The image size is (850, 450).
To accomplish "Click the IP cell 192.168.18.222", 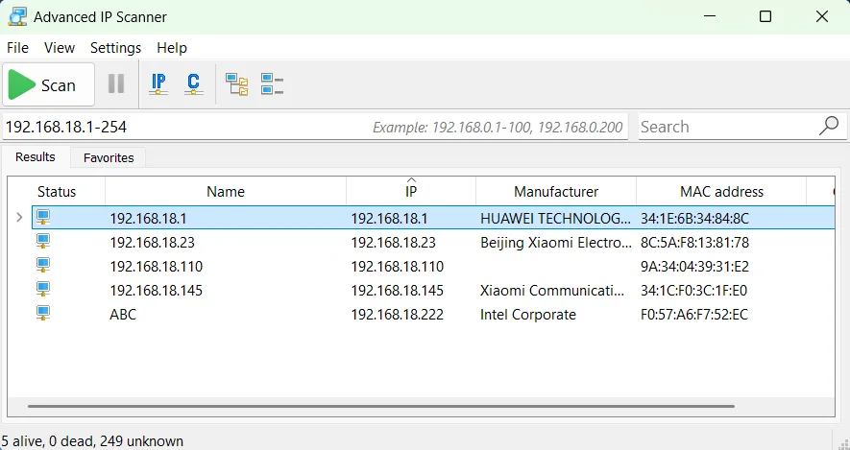I will [x=398, y=314].
